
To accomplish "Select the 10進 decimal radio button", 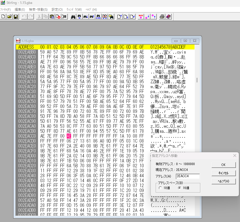I will pyautogui.click(x=160, y=188).
